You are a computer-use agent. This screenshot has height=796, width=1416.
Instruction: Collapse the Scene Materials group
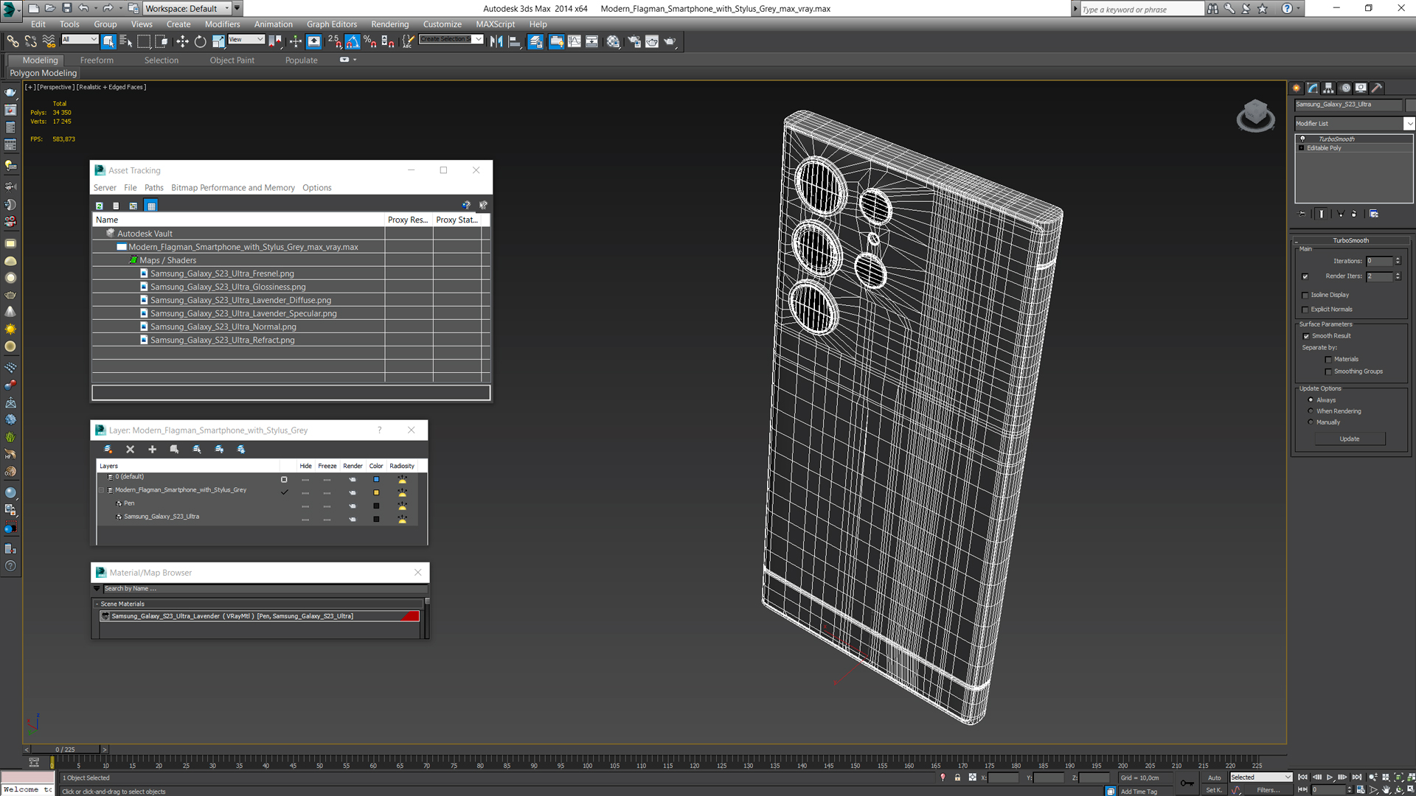[x=97, y=604]
